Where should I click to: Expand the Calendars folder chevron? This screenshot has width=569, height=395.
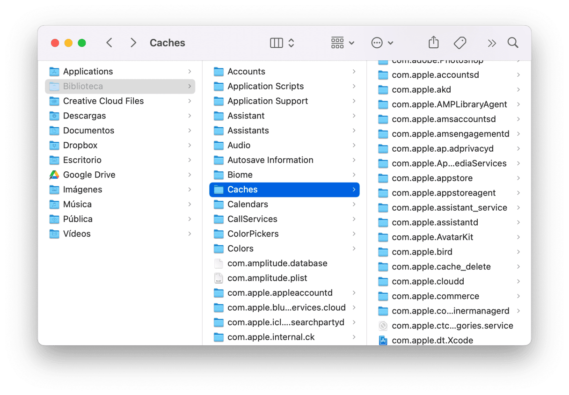(354, 204)
